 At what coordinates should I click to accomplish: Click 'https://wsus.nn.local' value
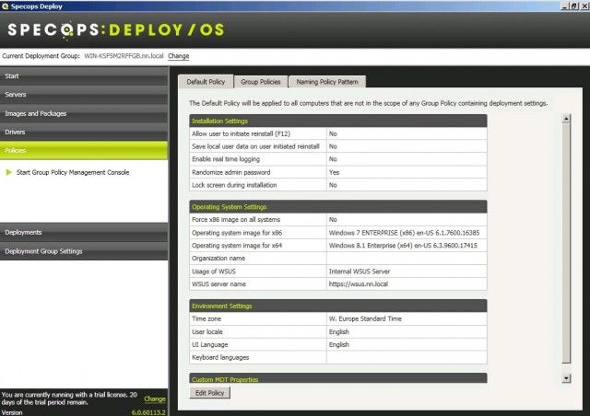coord(359,284)
